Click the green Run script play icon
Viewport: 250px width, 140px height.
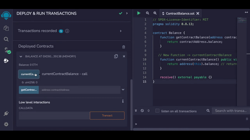pyautogui.click(x=139, y=13)
